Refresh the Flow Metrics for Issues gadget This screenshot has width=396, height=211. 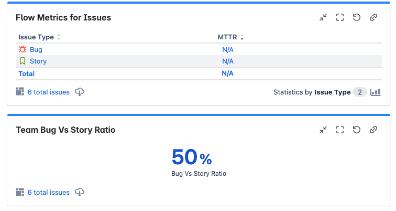coord(357,17)
